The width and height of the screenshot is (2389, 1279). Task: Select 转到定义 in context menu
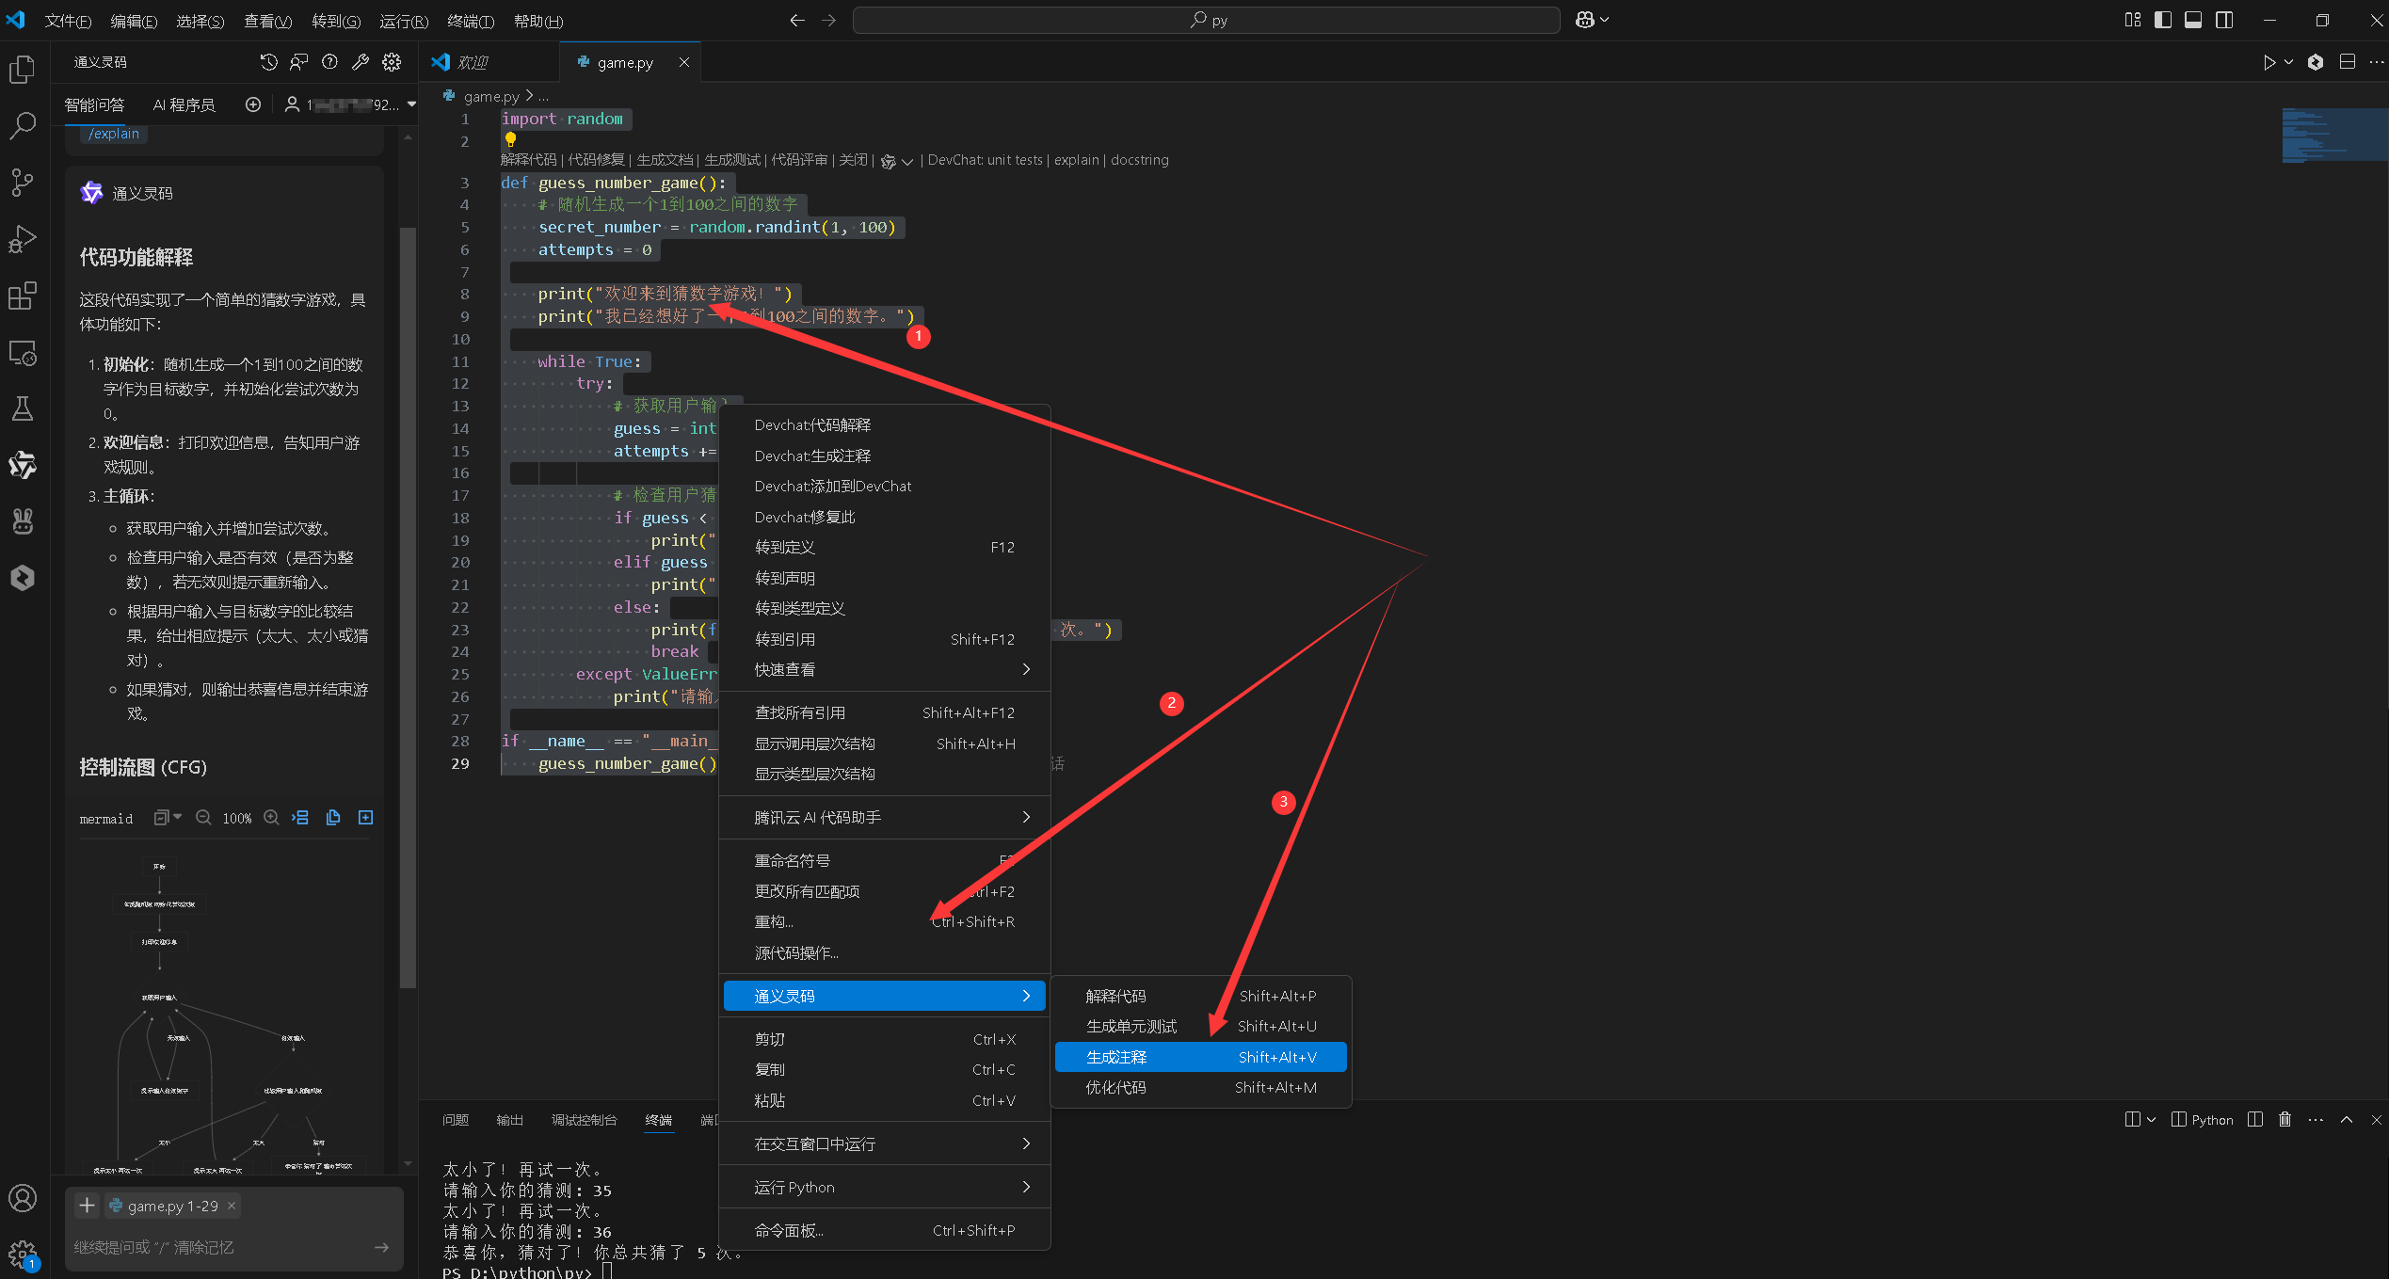(885, 547)
